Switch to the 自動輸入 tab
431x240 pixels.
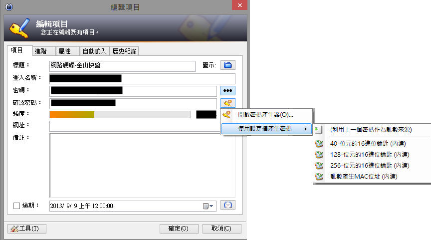[x=95, y=51]
